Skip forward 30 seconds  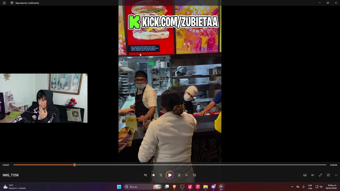pyautogui.click(x=179, y=175)
